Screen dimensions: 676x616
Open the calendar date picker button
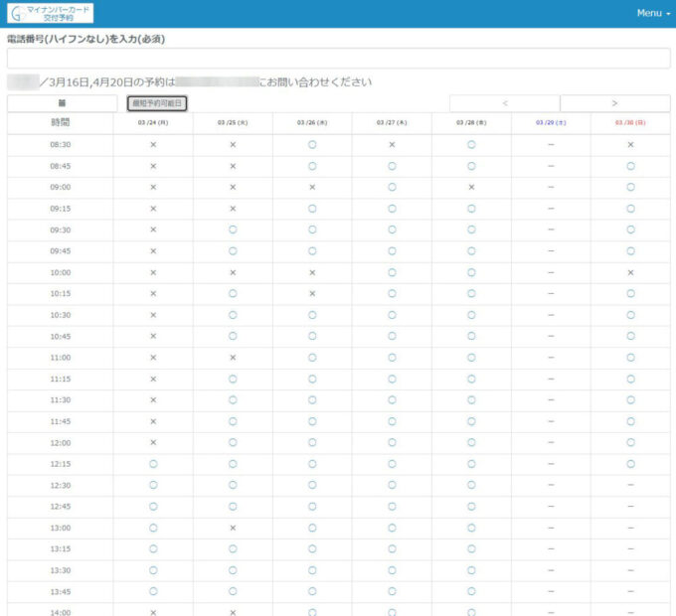coord(62,103)
